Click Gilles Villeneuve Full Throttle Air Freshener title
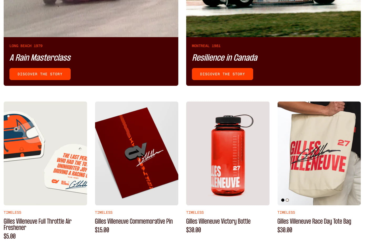The image size is (365, 243). (x=38, y=224)
